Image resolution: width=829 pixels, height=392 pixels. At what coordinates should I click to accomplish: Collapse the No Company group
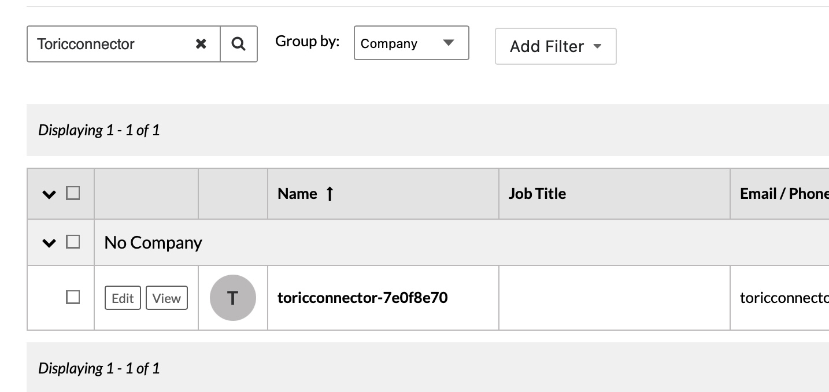pos(49,243)
